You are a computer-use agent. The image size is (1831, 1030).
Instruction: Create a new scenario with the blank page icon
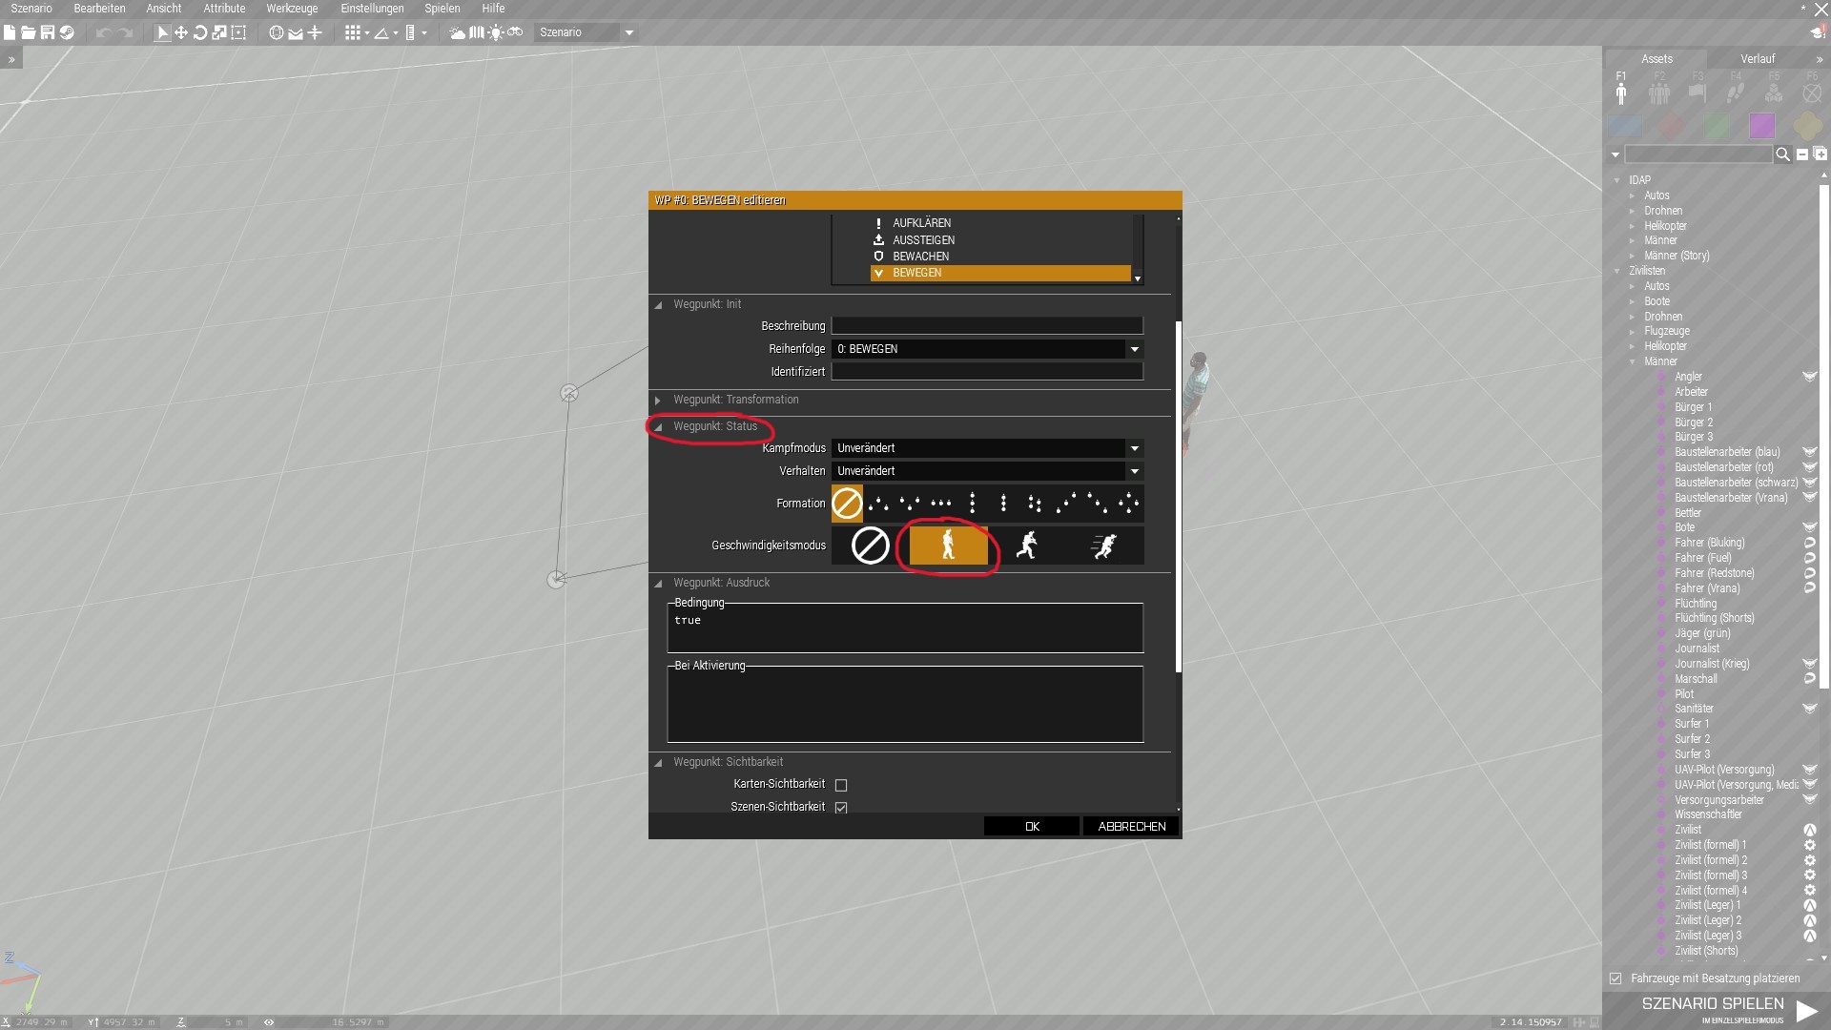point(10,32)
